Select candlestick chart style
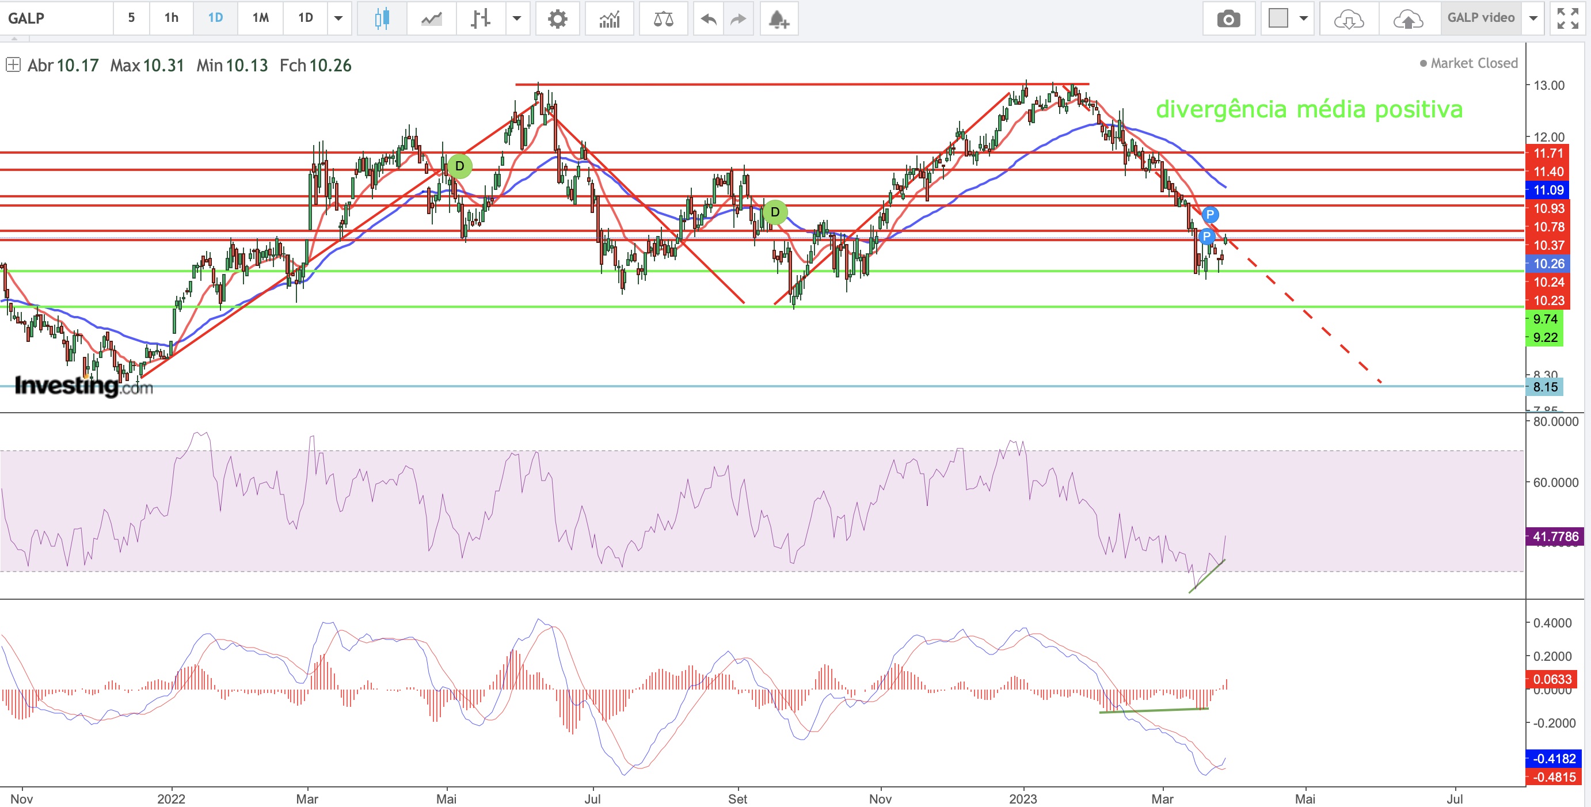 point(382,18)
